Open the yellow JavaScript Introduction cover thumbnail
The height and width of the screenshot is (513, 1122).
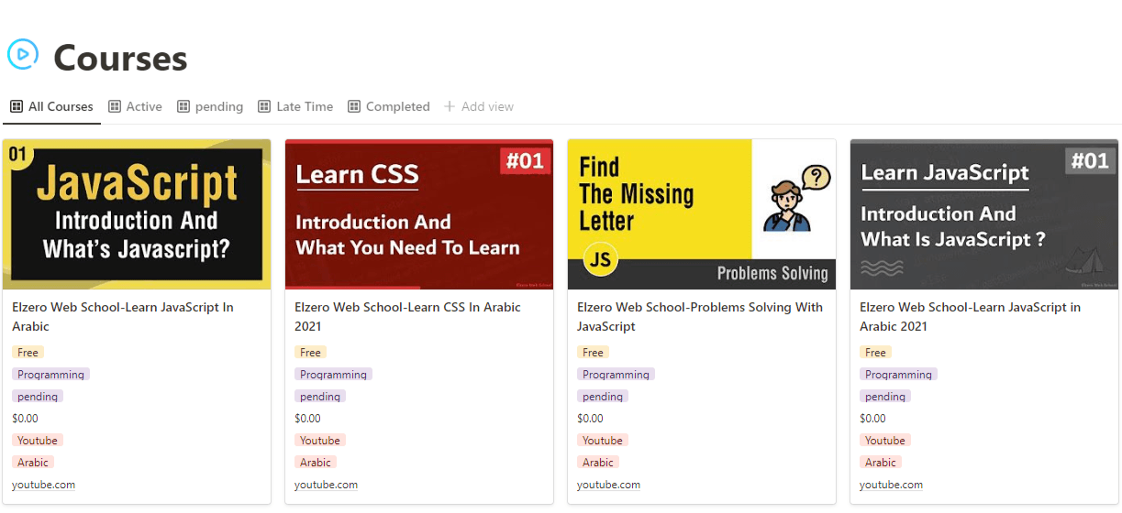coord(137,214)
